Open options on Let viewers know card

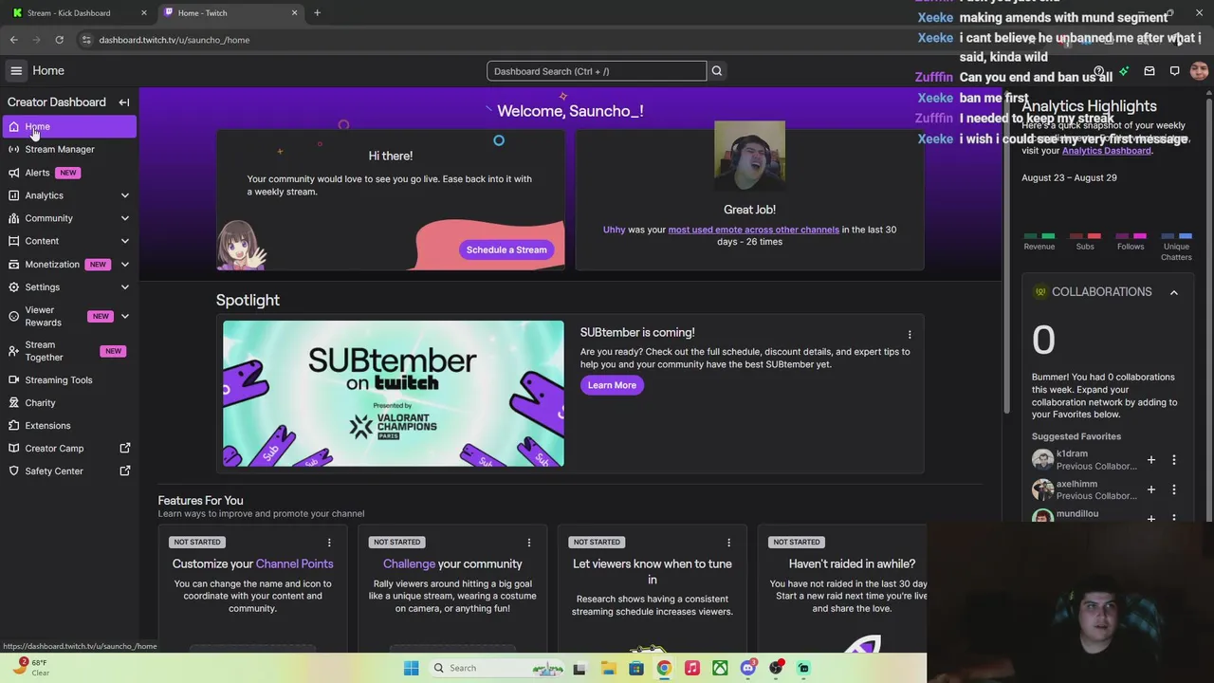point(728,543)
